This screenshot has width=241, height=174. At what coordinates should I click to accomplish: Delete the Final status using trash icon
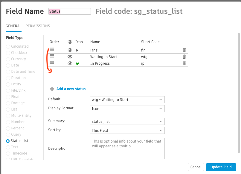coord(184,50)
